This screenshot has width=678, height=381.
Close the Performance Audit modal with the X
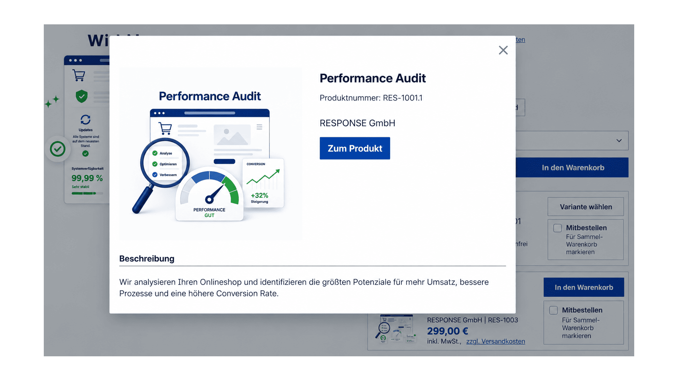(x=503, y=50)
